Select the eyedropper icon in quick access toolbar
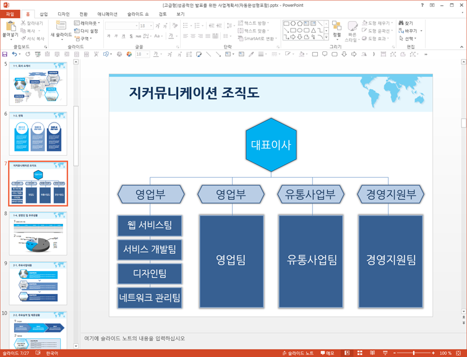 tap(251, 54)
